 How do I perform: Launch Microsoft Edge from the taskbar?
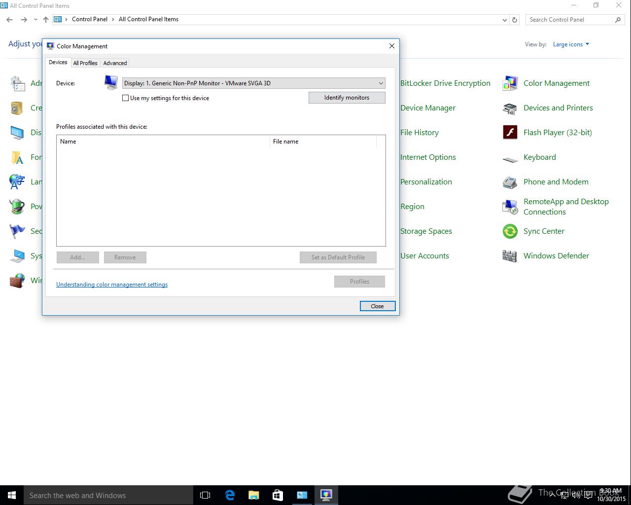[x=230, y=495]
